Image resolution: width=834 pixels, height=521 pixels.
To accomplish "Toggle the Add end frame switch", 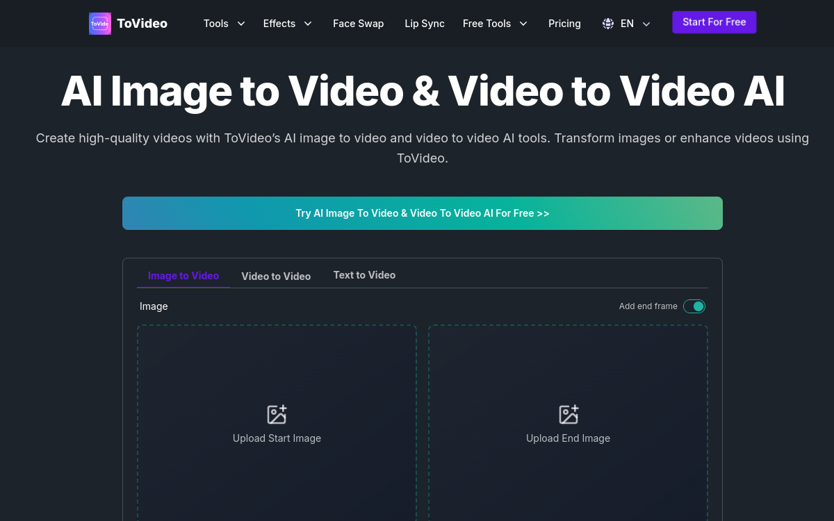I will (x=694, y=306).
